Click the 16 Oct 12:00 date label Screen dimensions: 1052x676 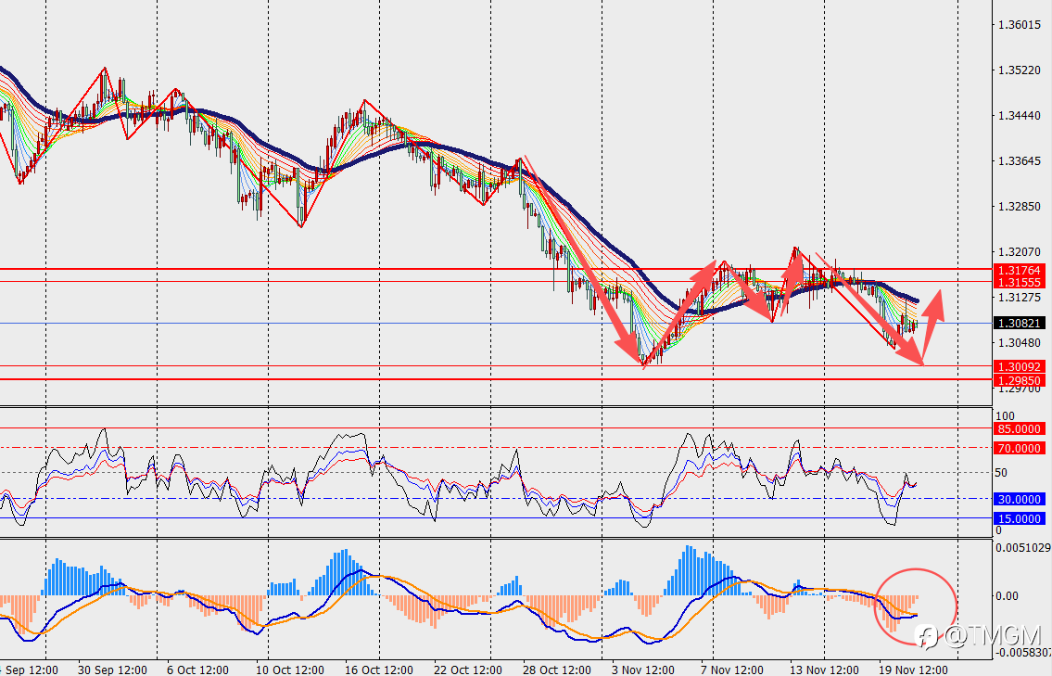[x=379, y=670]
